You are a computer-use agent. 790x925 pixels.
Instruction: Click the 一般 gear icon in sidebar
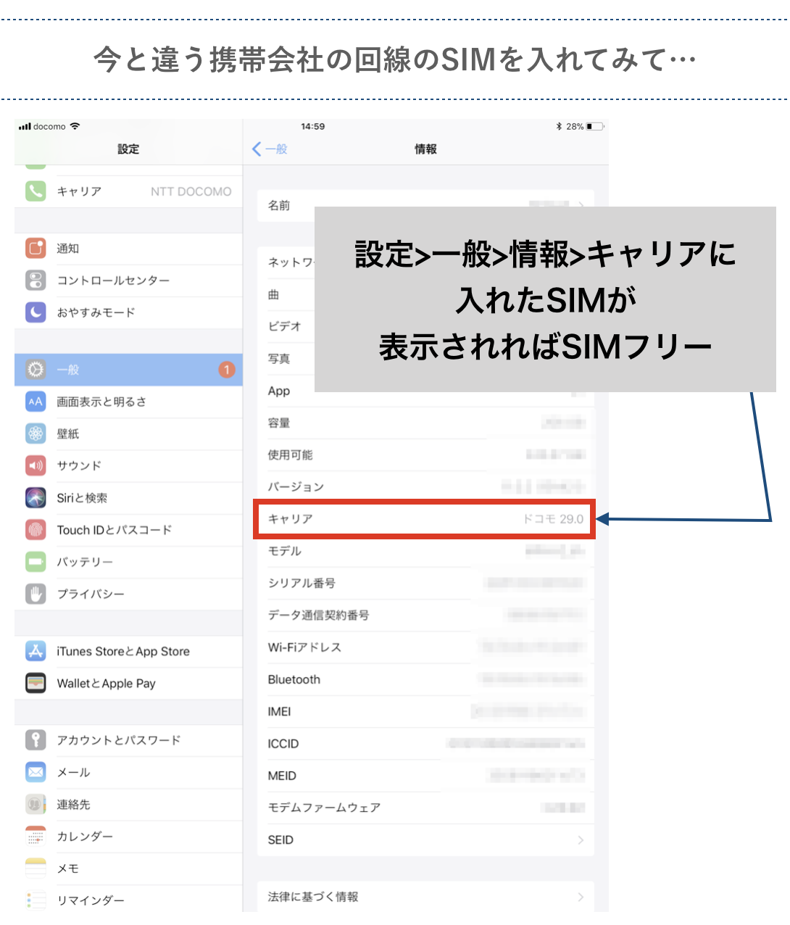point(35,369)
